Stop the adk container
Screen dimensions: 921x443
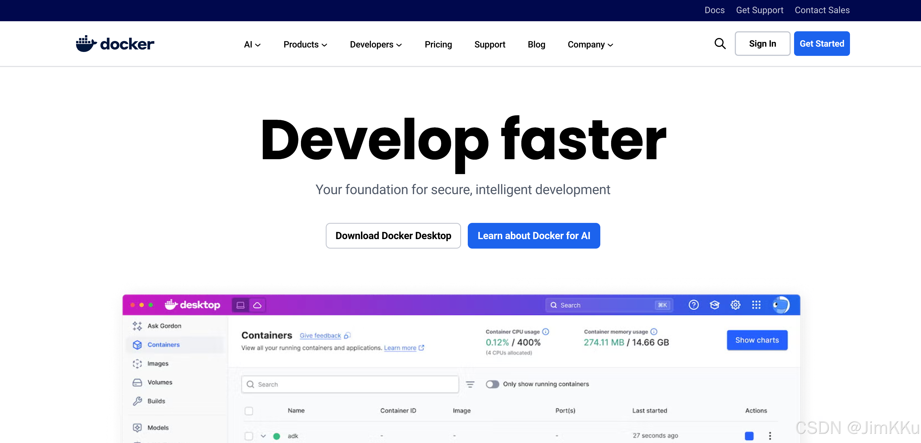pos(749,436)
